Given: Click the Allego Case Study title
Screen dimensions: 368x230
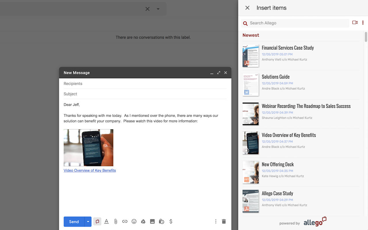Looking at the screenshot, I should [x=277, y=193].
